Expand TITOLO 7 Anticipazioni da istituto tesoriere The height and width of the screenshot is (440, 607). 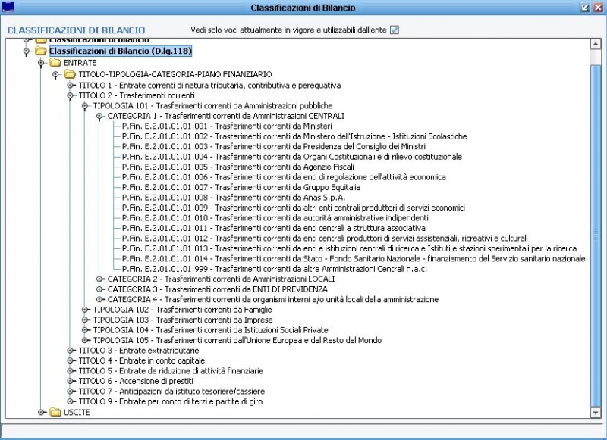pyautogui.click(x=70, y=391)
